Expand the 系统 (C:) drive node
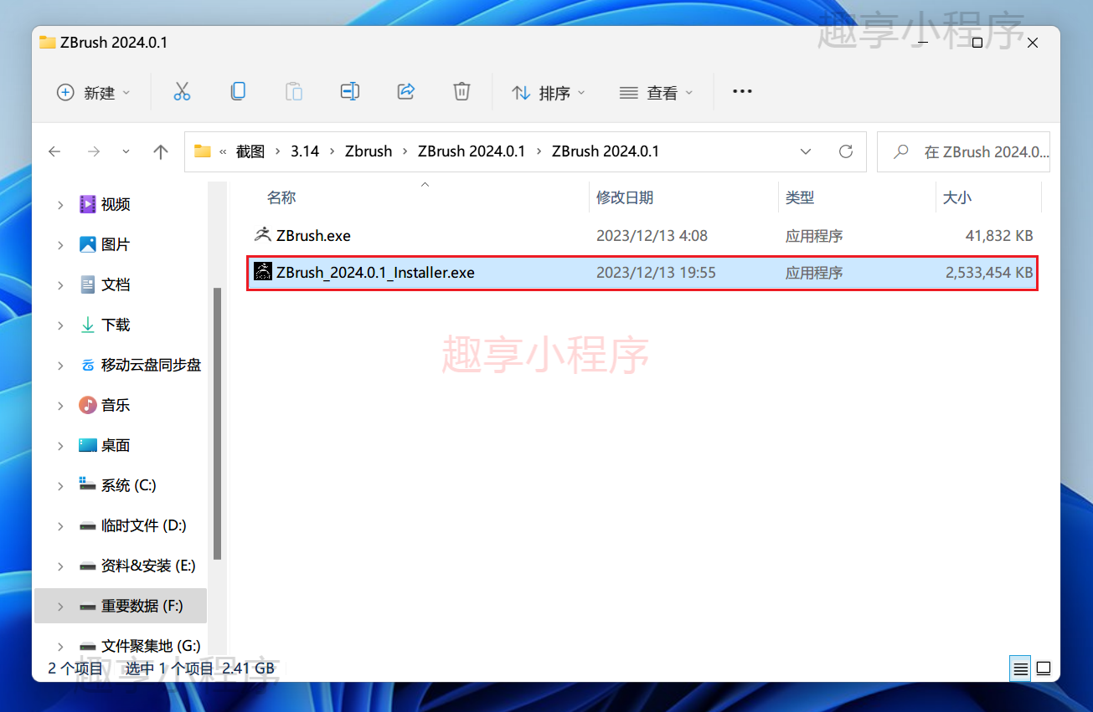Screen dimensions: 1093x712 tap(60, 485)
